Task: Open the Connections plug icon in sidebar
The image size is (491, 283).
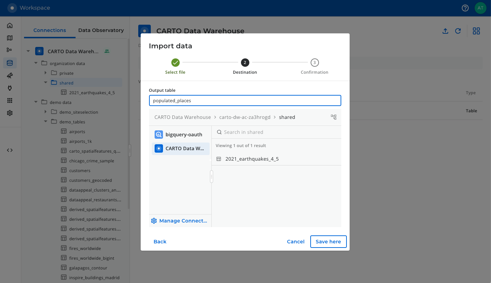Action: [x=10, y=88]
